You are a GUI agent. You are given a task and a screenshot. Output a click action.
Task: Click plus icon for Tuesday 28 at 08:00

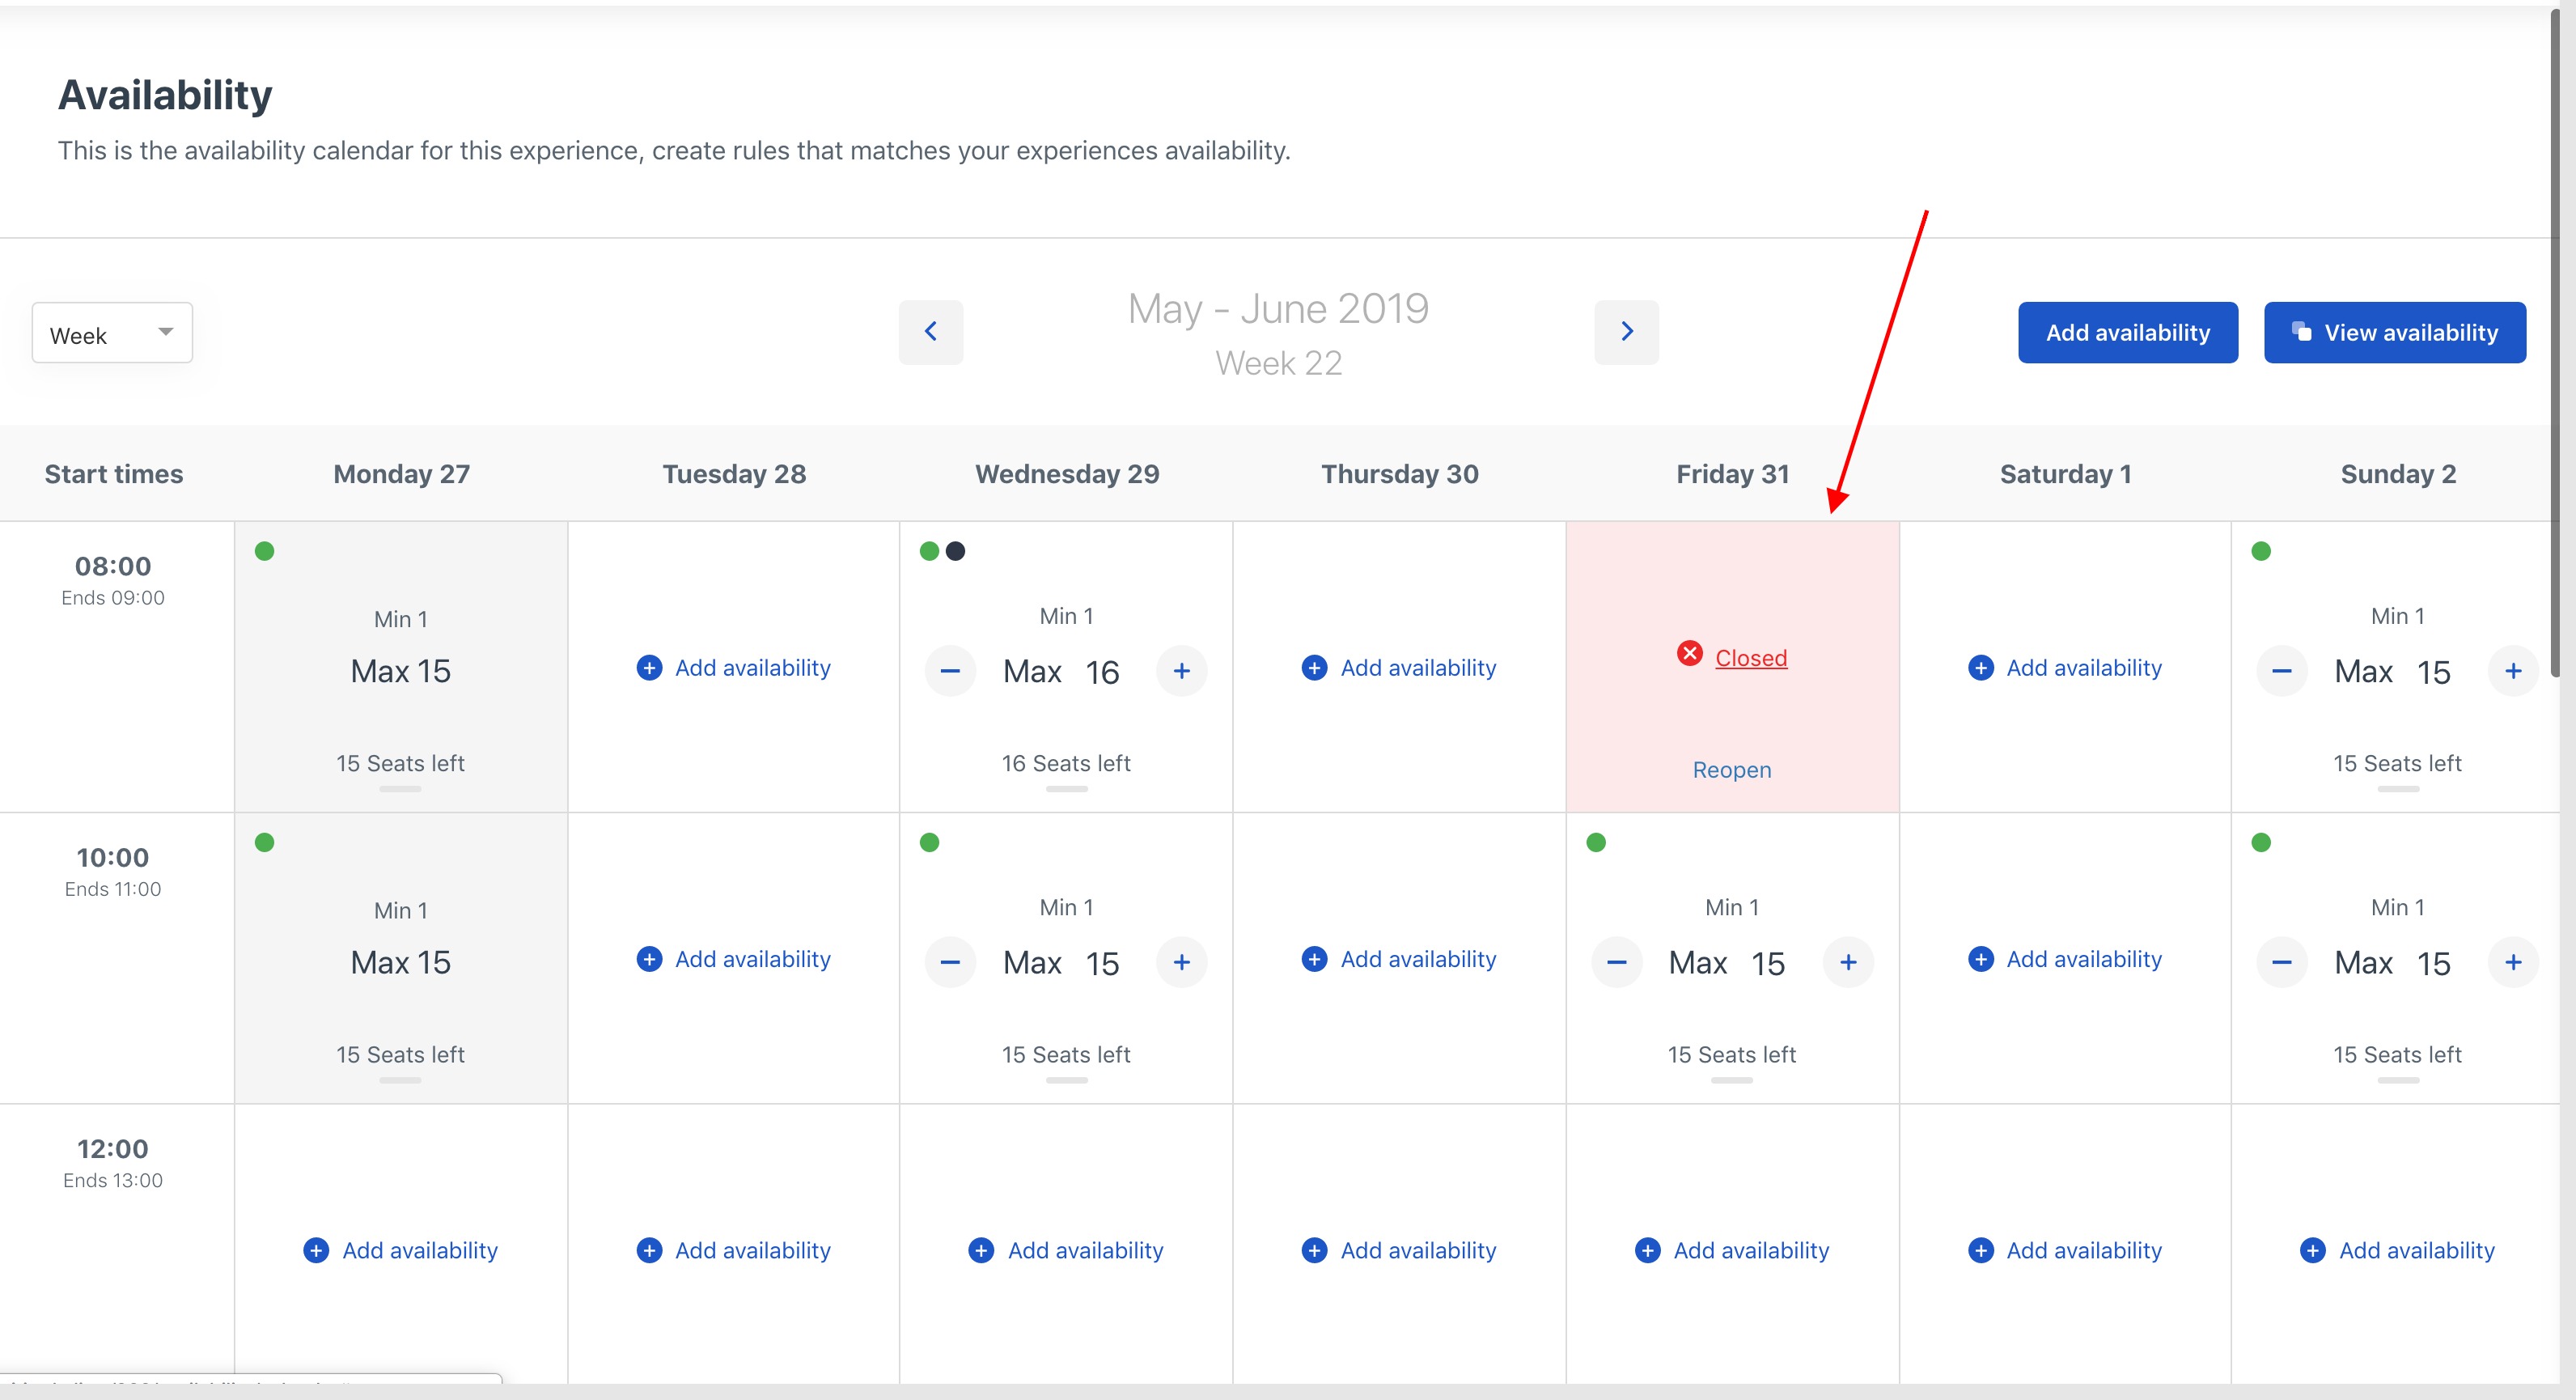pyautogui.click(x=649, y=668)
